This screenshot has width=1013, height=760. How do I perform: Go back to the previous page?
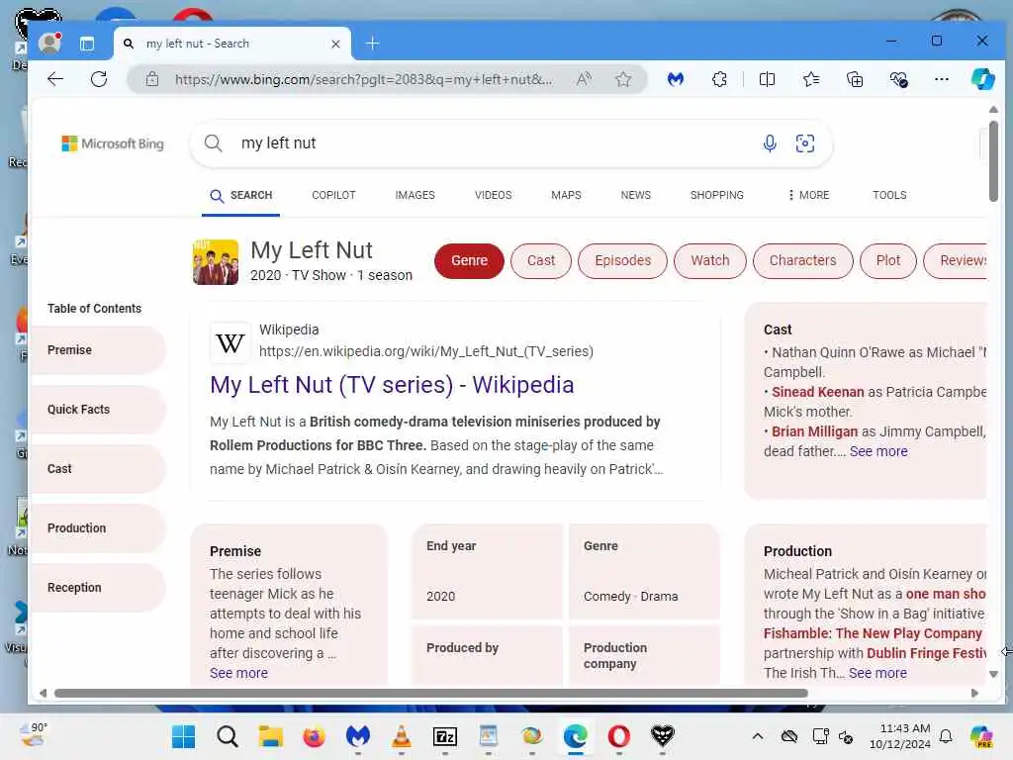55,79
